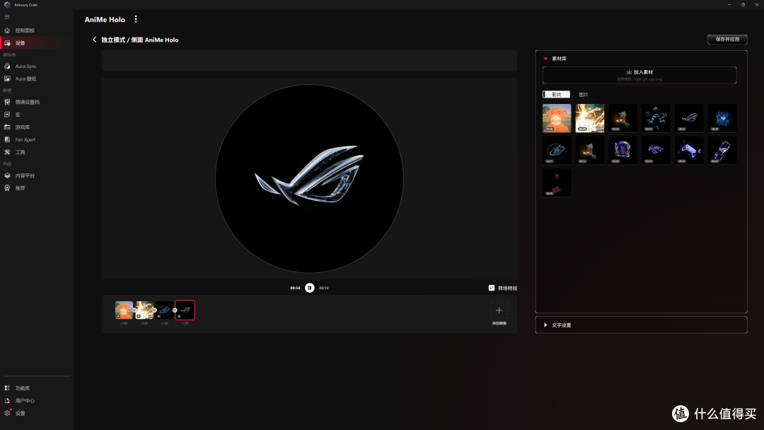Screen dimensions: 764x430
Task: Toggle the hamburger navigation menu
Action: coord(7,16)
